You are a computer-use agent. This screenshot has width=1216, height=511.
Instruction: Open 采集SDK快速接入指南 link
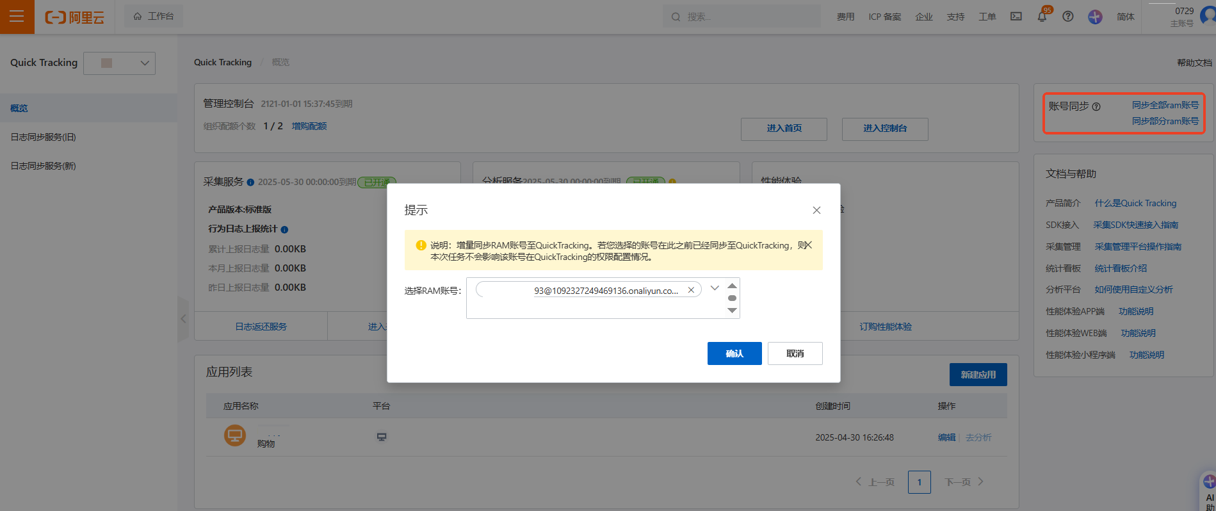click(1135, 225)
